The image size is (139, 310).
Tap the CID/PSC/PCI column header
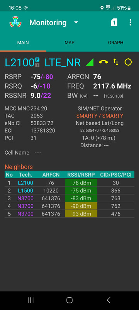[116, 175]
